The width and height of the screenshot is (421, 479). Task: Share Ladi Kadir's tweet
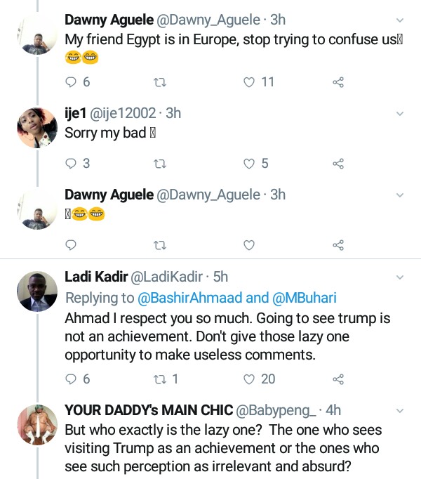coord(338,379)
